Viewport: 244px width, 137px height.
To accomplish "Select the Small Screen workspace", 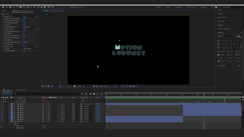I will [191, 7].
